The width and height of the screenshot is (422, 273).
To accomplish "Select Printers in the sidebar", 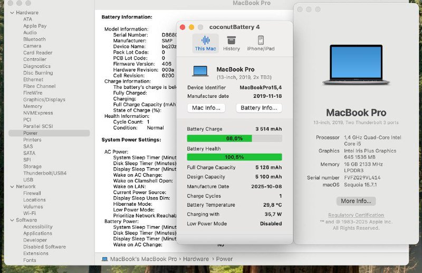I will click(32, 140).
